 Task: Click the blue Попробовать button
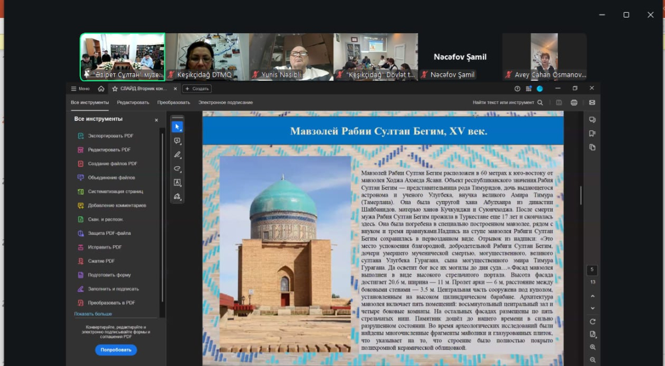tap(116, 350)
